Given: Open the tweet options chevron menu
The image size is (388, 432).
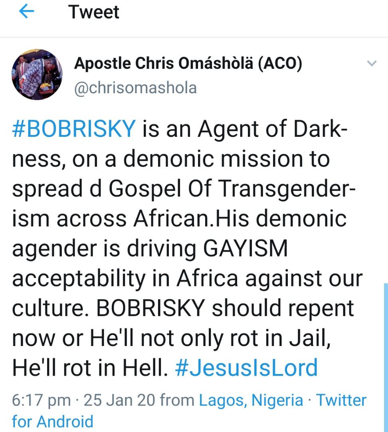Looking at the screenshot, I should [372, 63].
